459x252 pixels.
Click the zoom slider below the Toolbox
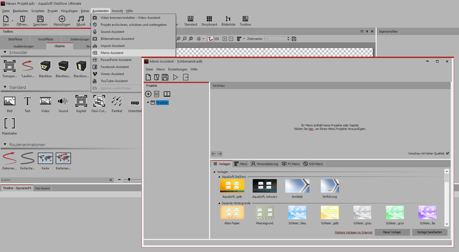coord(129,180)
